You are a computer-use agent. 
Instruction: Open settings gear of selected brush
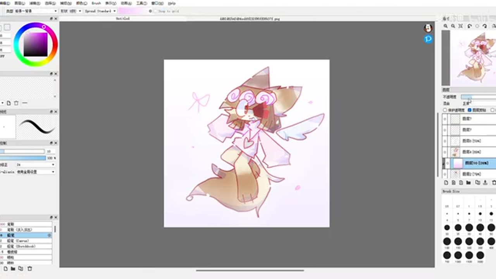(x=49, y=235)
